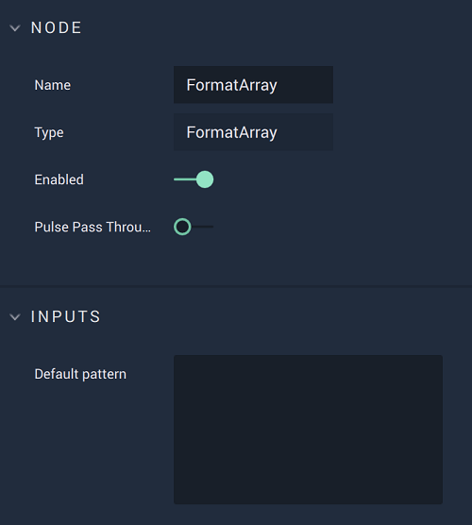Click the Default pattern label

pyautogui.click(x=80, y=374)
